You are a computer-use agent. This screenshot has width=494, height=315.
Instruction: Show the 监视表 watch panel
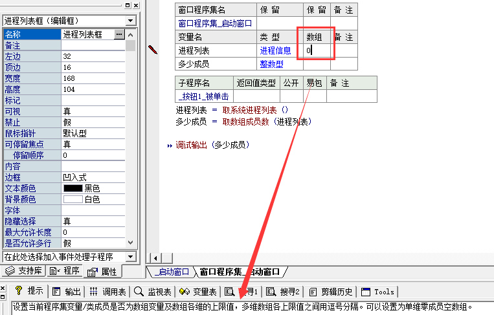click(x=153, y=291)
